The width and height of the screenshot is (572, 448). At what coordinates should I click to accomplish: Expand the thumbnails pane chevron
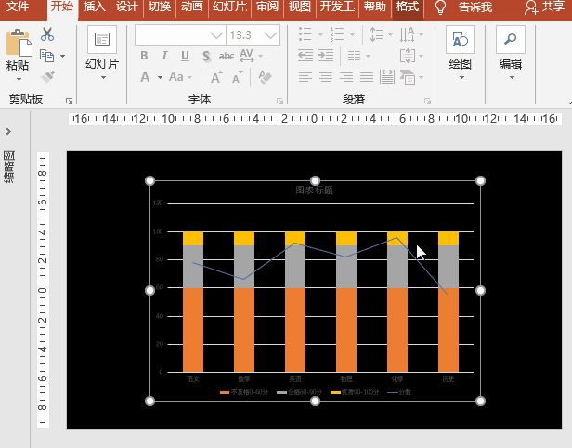click(8, 131)
